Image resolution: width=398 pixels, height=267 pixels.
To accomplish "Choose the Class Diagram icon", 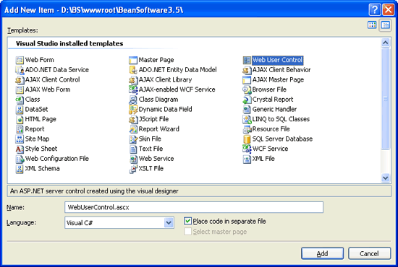I will click(133, 100).
